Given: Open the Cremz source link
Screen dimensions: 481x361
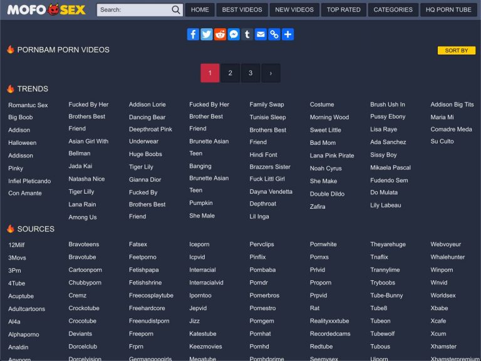Looking at the screenshot, I should (x=77, y=295).
